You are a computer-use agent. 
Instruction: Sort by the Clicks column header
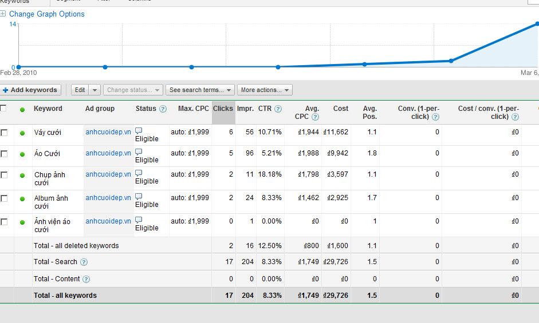[223, 109]
